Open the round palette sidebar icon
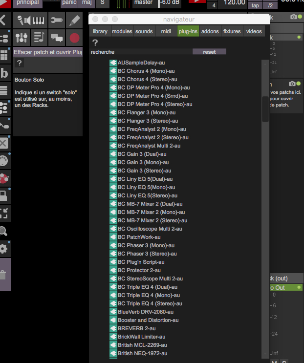 pyautogui.click(x=4, y=161)
